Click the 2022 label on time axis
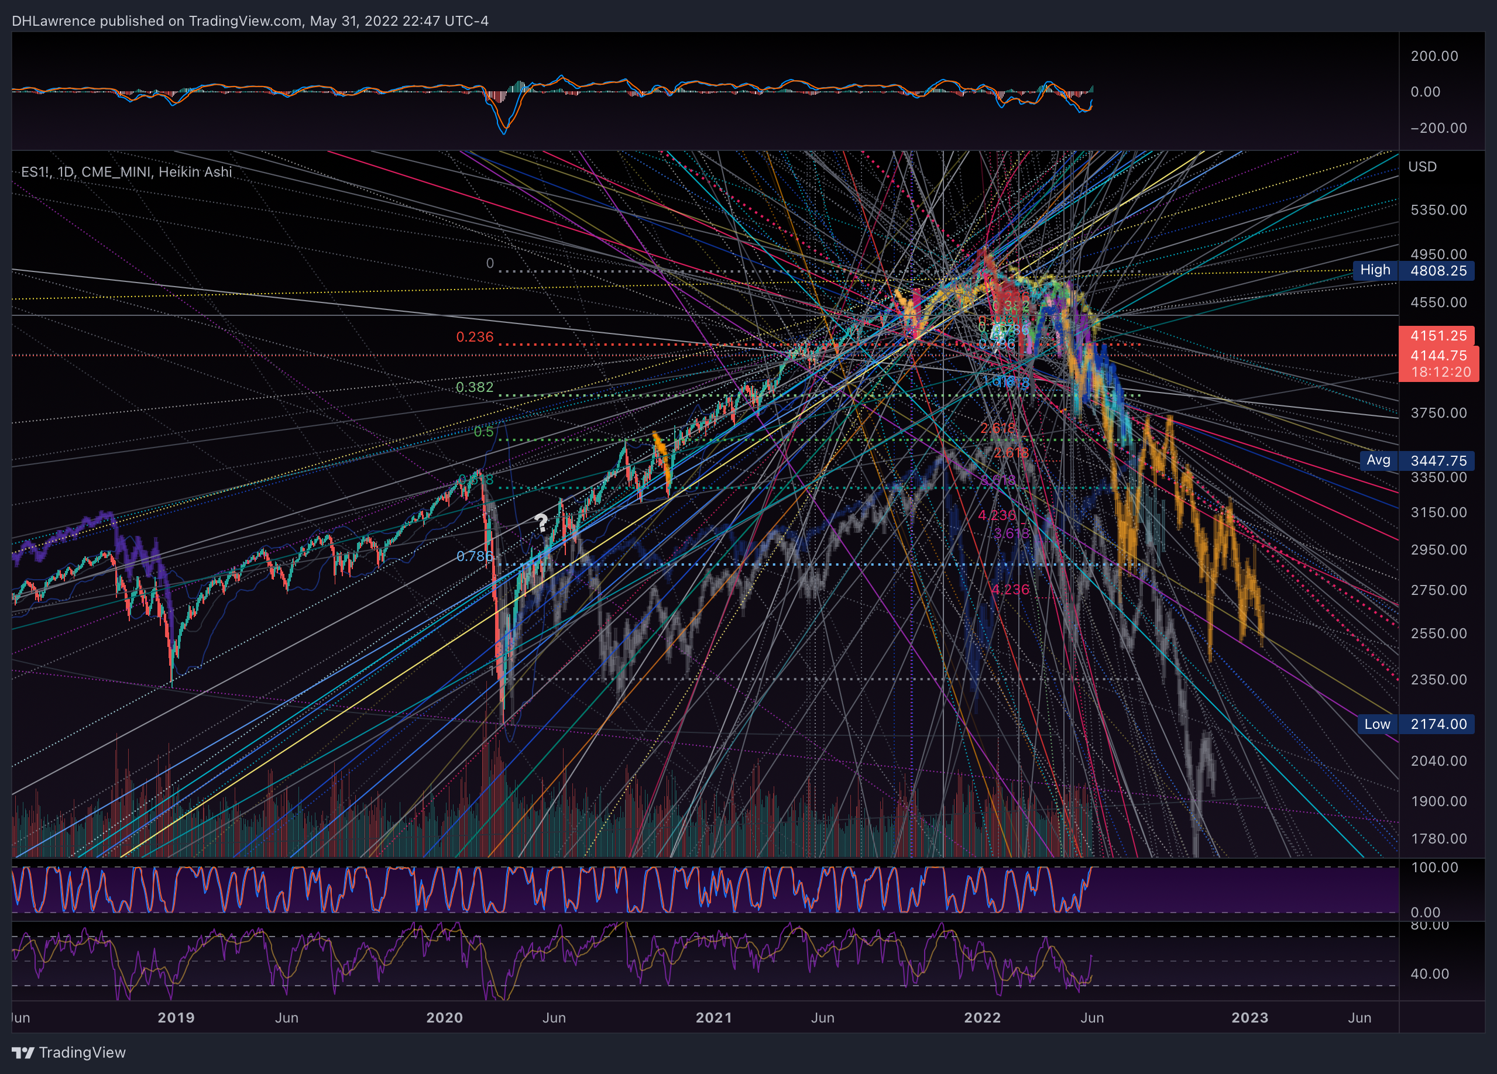1497x1074 pixels. click(x=983, y=1017)
